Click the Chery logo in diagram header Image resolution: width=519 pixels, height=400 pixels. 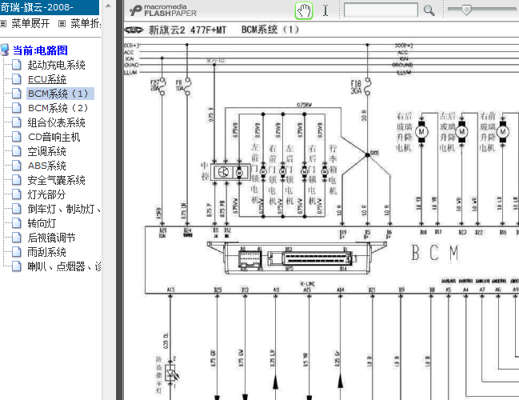pyautogui.click(x=134, y=30)
